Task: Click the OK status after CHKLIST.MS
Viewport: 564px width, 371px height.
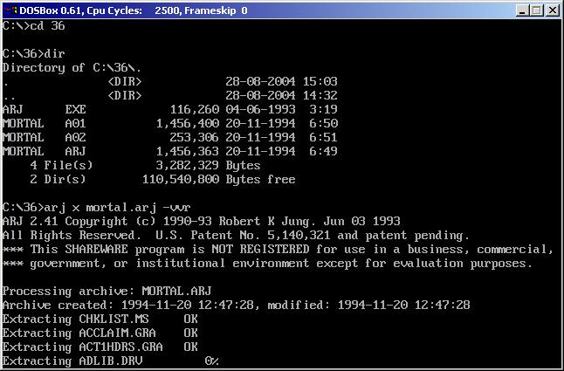Action: pyautogui.click(x=190, y=319)
